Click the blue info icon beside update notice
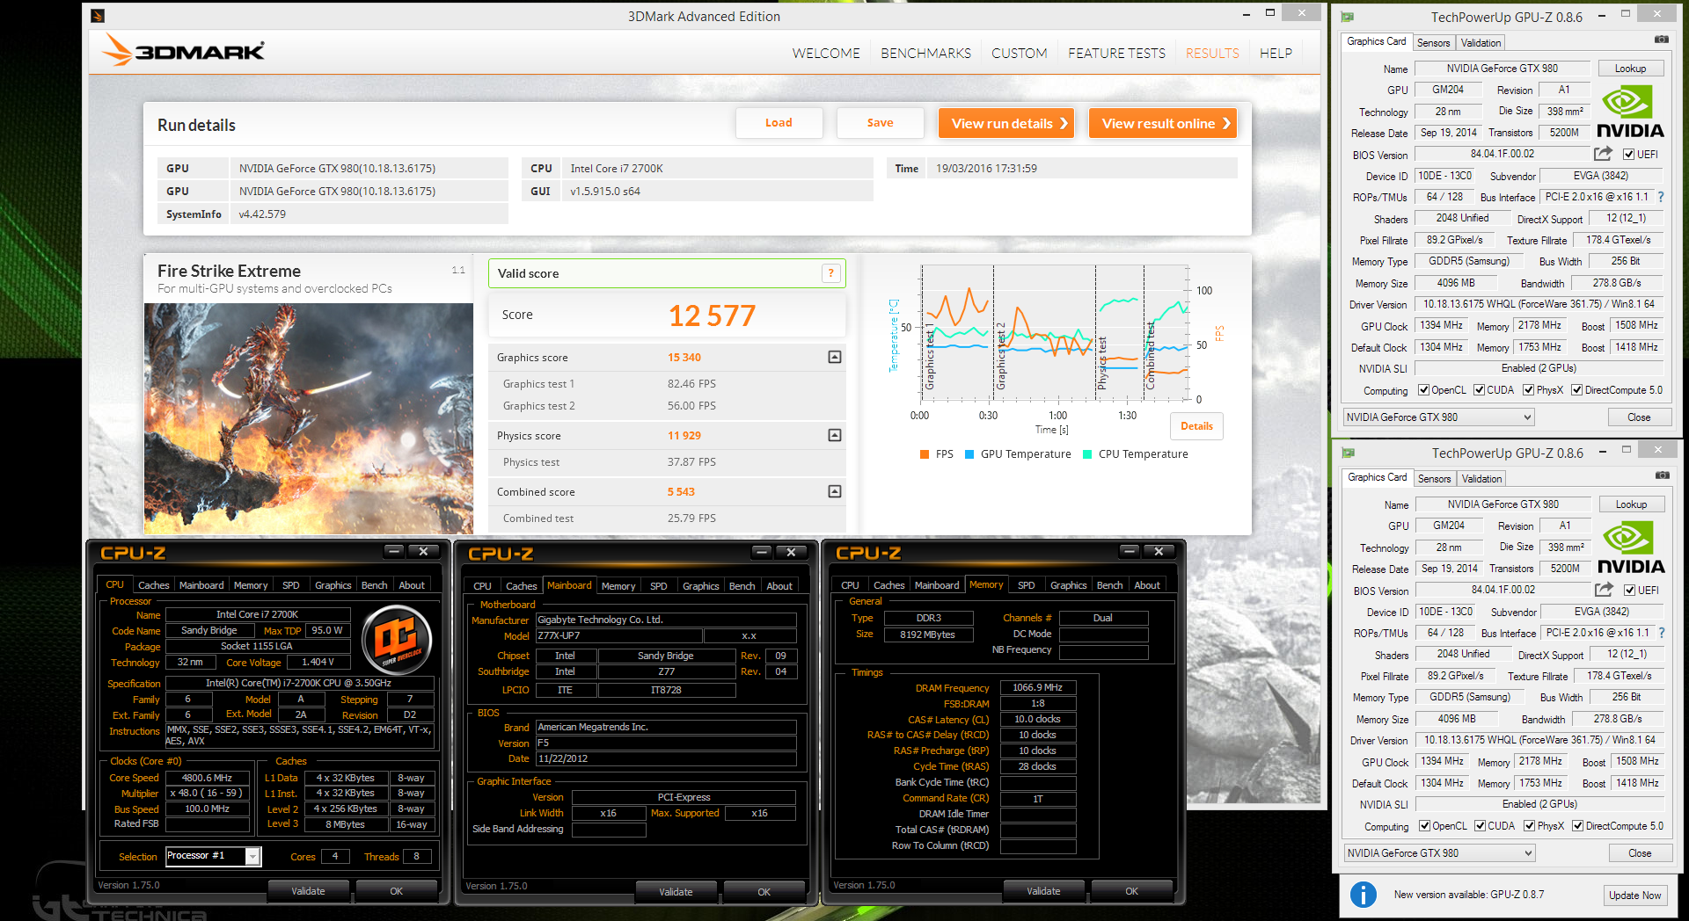The image size is (1689, 921). tap(1364, 895)
